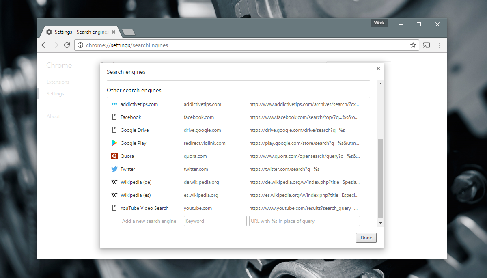The height and width of the screenshot is (278, 487).
Task: Open a new tab
Action: [128, 32]
